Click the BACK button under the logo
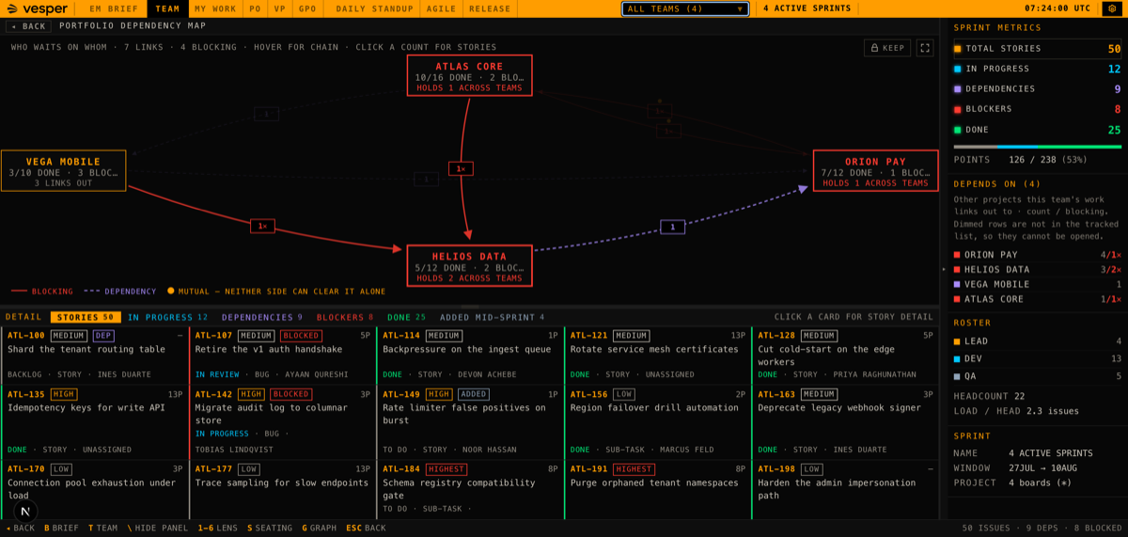Viewport: 1128px width, 537px height. tap(28, 26)
